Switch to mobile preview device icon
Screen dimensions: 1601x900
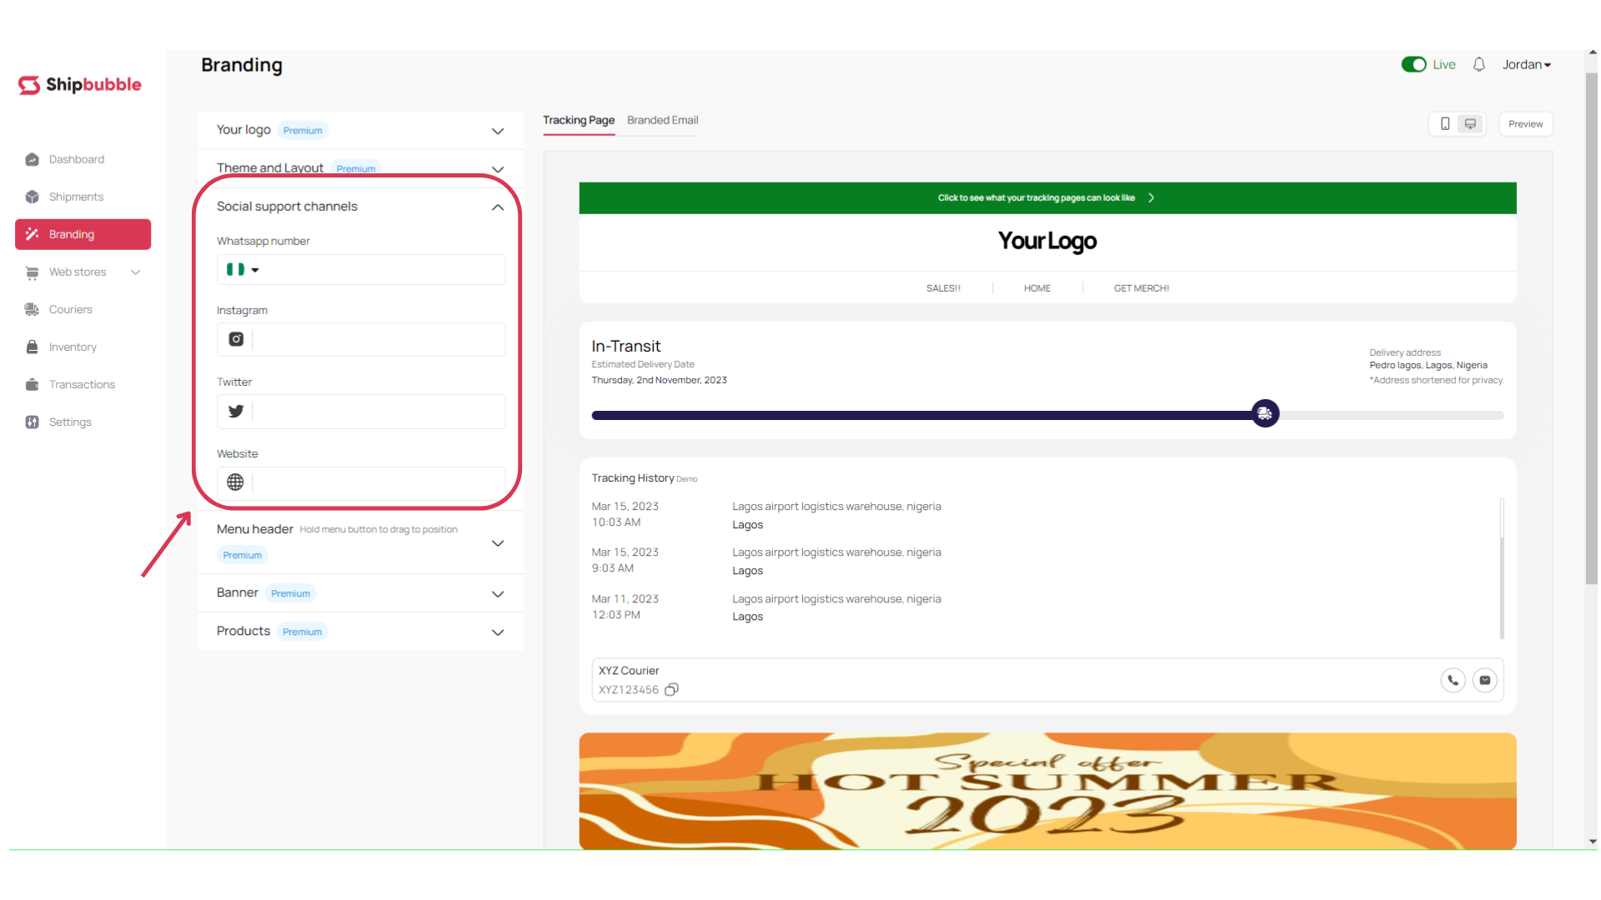click(1445, 124)
